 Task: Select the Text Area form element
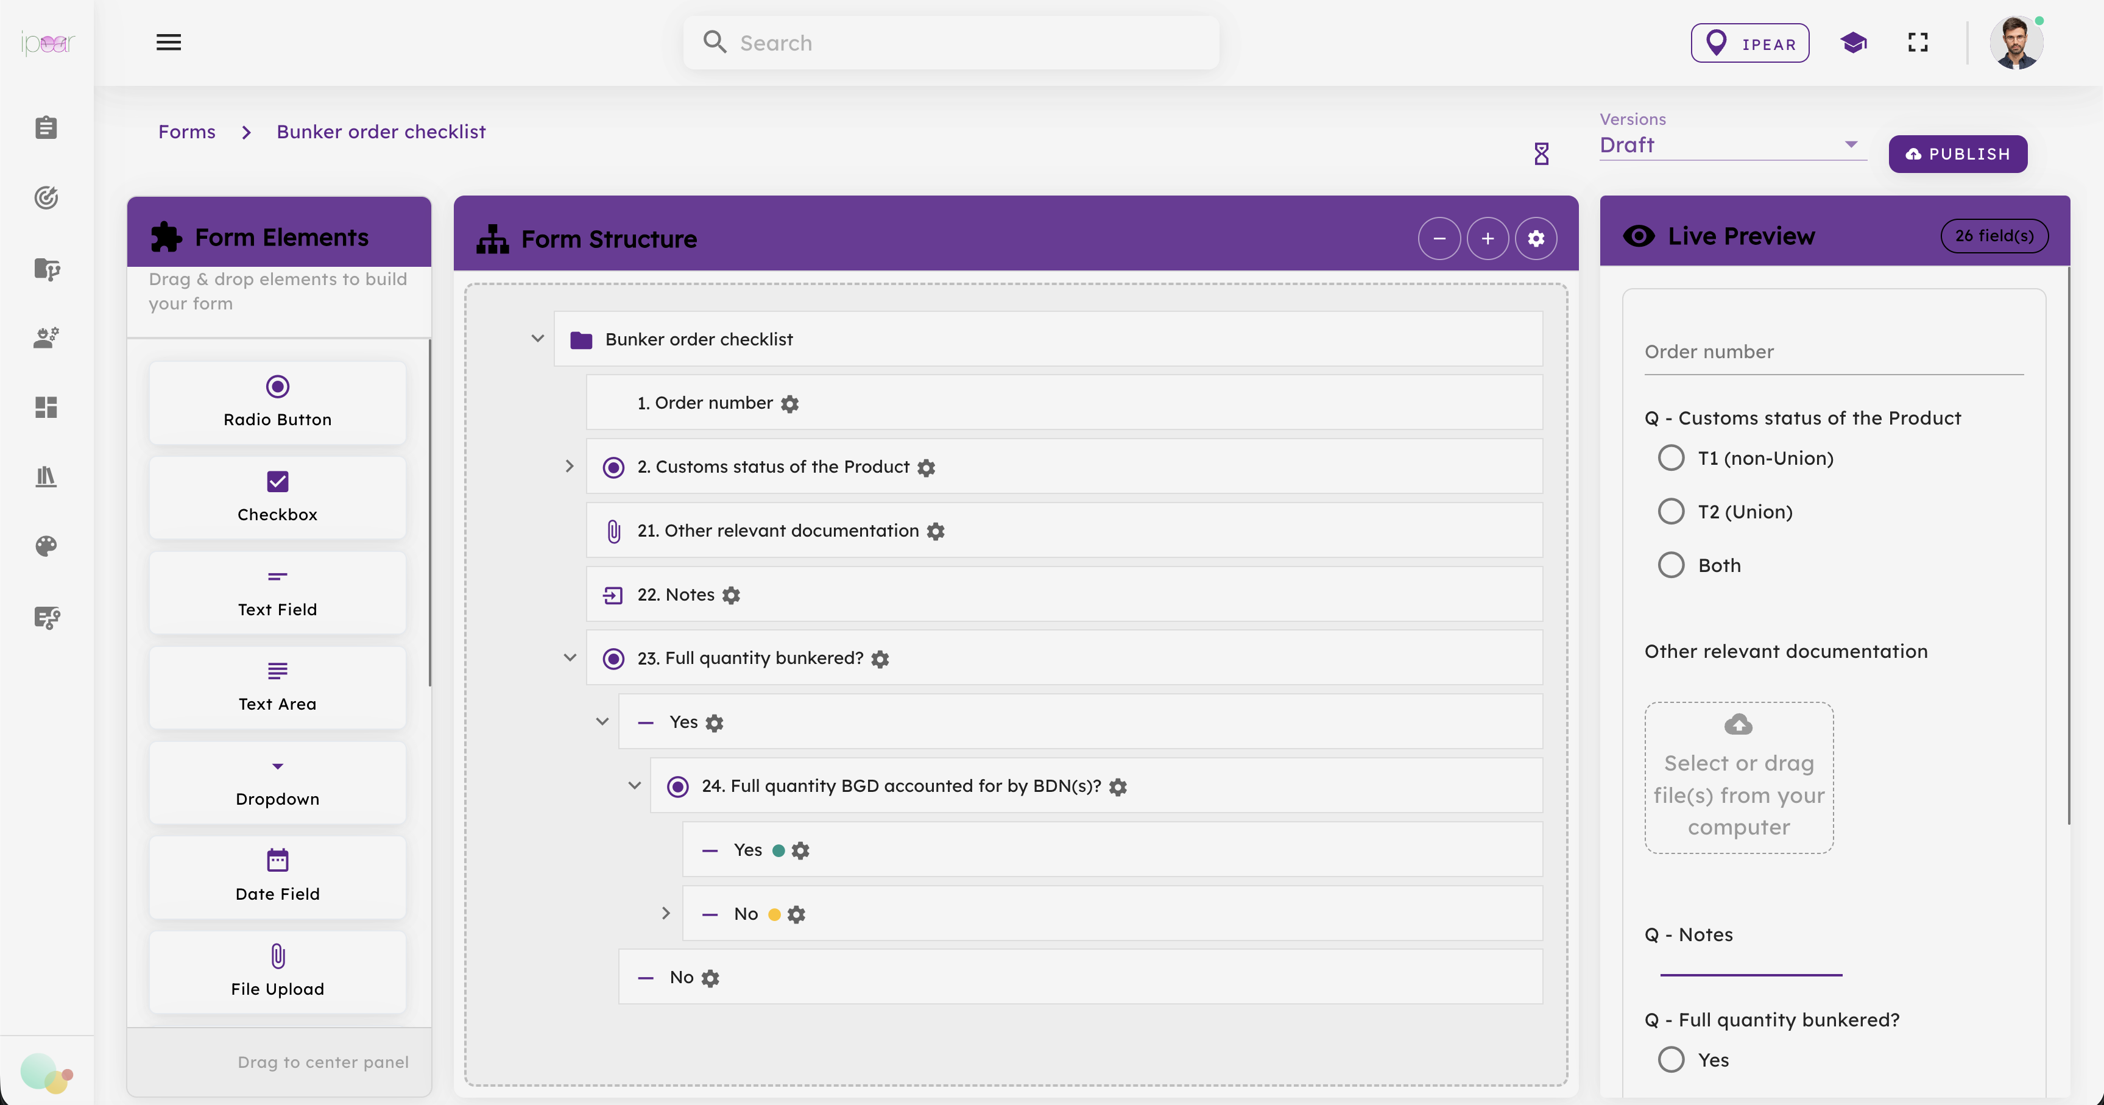[x=278, y=688]
